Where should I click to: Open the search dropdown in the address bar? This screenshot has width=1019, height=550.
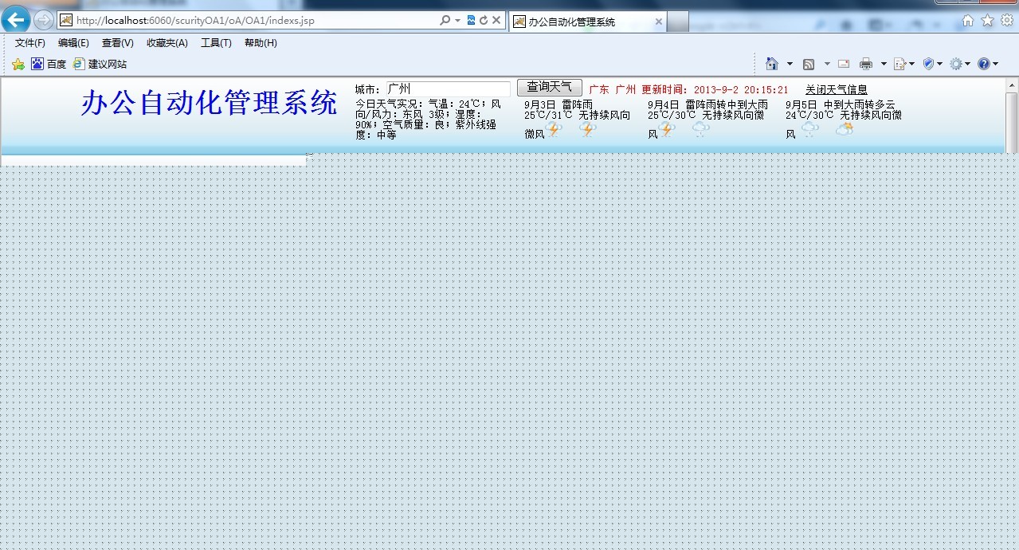point(457,21)
